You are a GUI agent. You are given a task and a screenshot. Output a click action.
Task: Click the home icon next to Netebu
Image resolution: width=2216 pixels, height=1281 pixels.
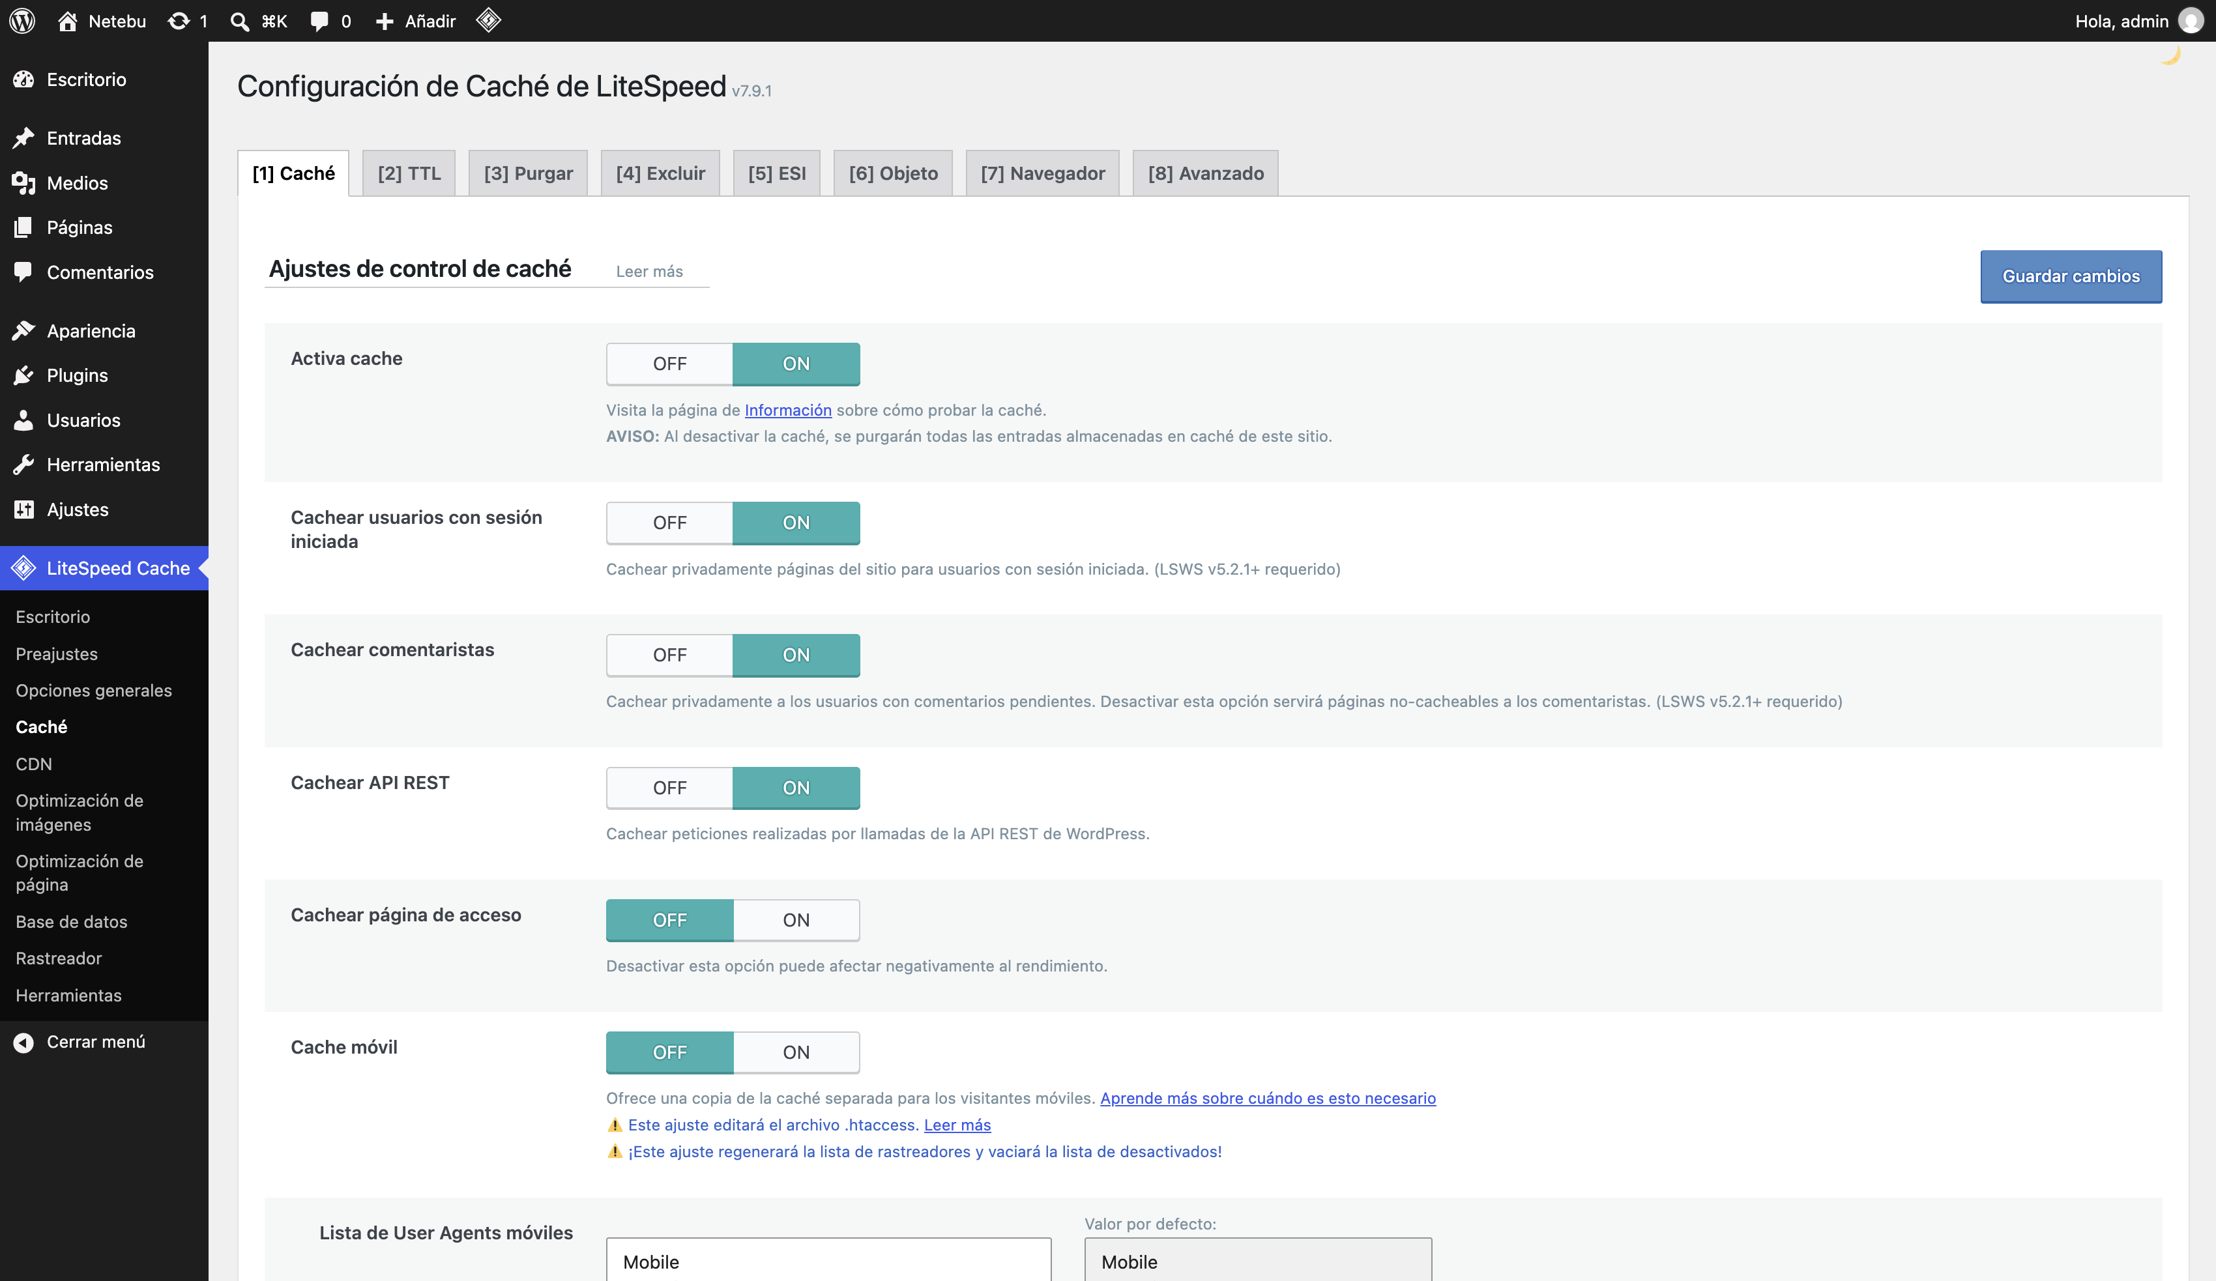pos(68,21)
